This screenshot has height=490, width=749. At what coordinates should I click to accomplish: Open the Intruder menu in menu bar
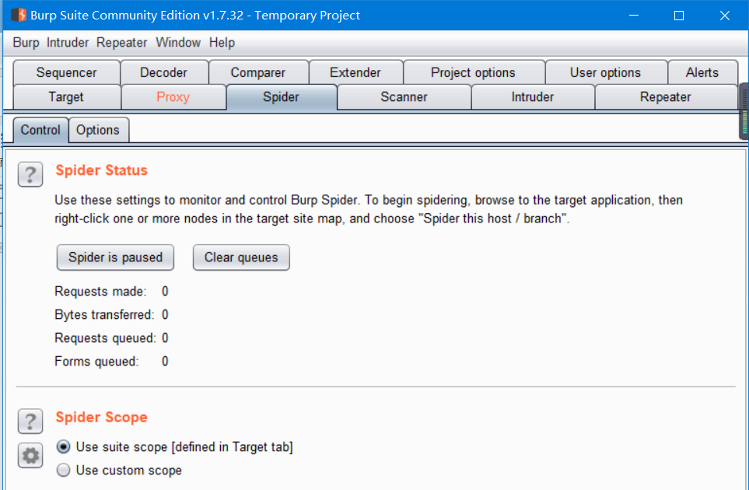point(68,43)
